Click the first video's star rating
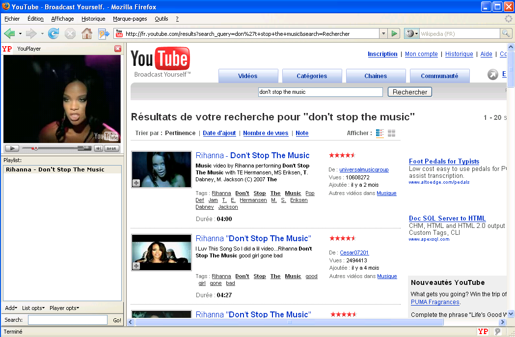This screenshot has width=515, height=337. click(x=342, y=155)
